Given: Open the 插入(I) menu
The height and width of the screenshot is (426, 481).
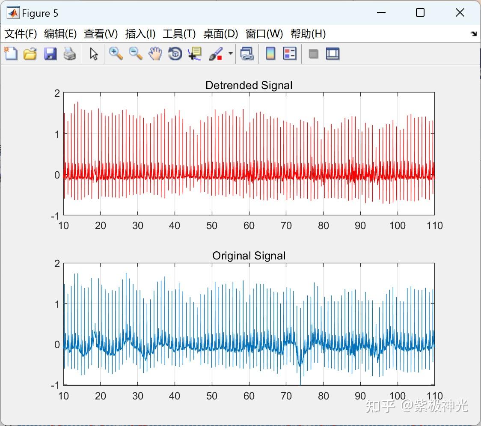Looking at the screenshot, I should point(140,34).
